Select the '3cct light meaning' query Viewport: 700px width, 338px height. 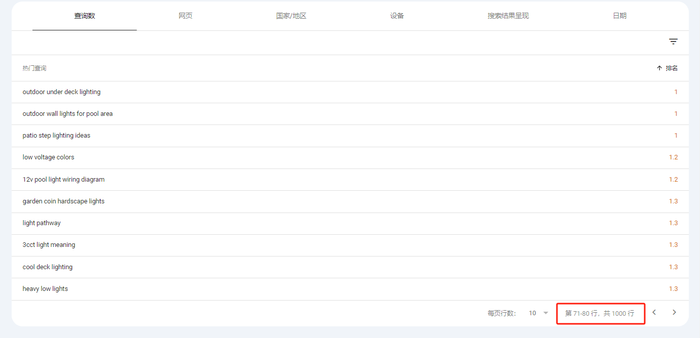point(49,245)
